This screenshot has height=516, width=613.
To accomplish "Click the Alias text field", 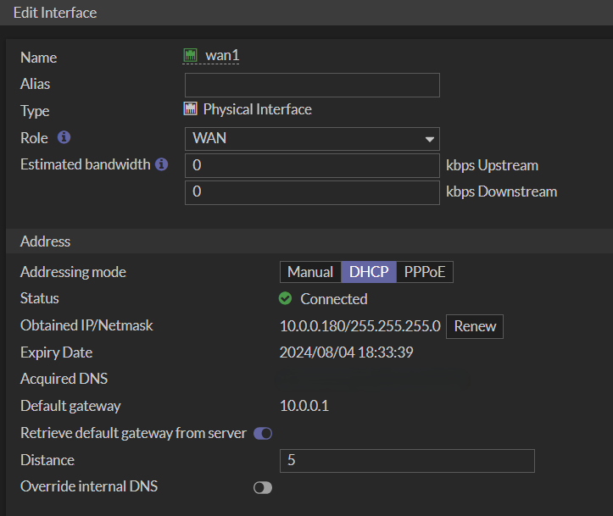I will tap(312, 85).
